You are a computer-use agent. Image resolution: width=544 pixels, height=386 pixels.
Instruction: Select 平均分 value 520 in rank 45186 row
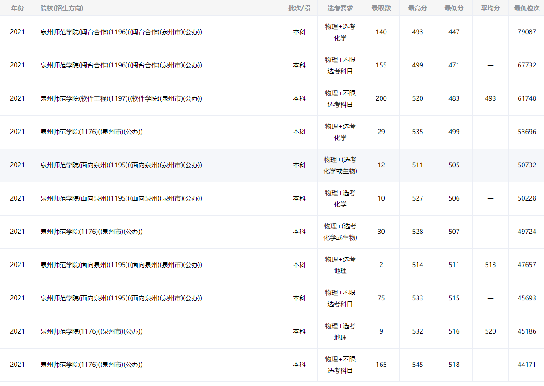coord(490,331)
